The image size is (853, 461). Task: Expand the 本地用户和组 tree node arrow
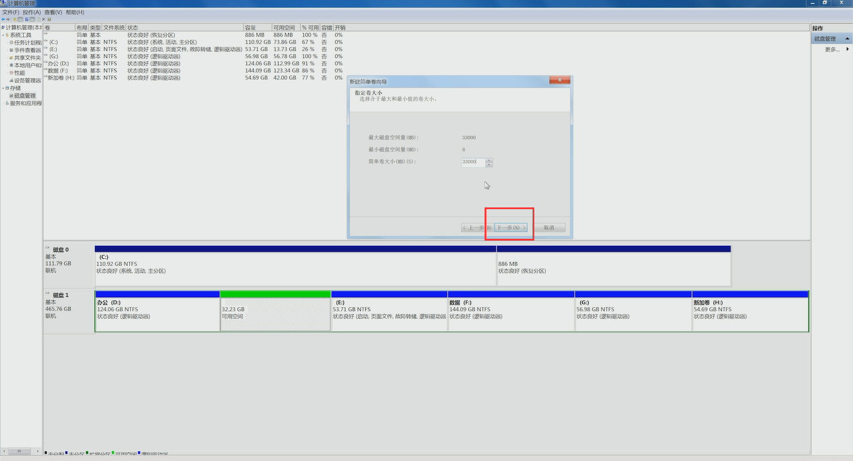pyautogui.click(x=7, y=65)
